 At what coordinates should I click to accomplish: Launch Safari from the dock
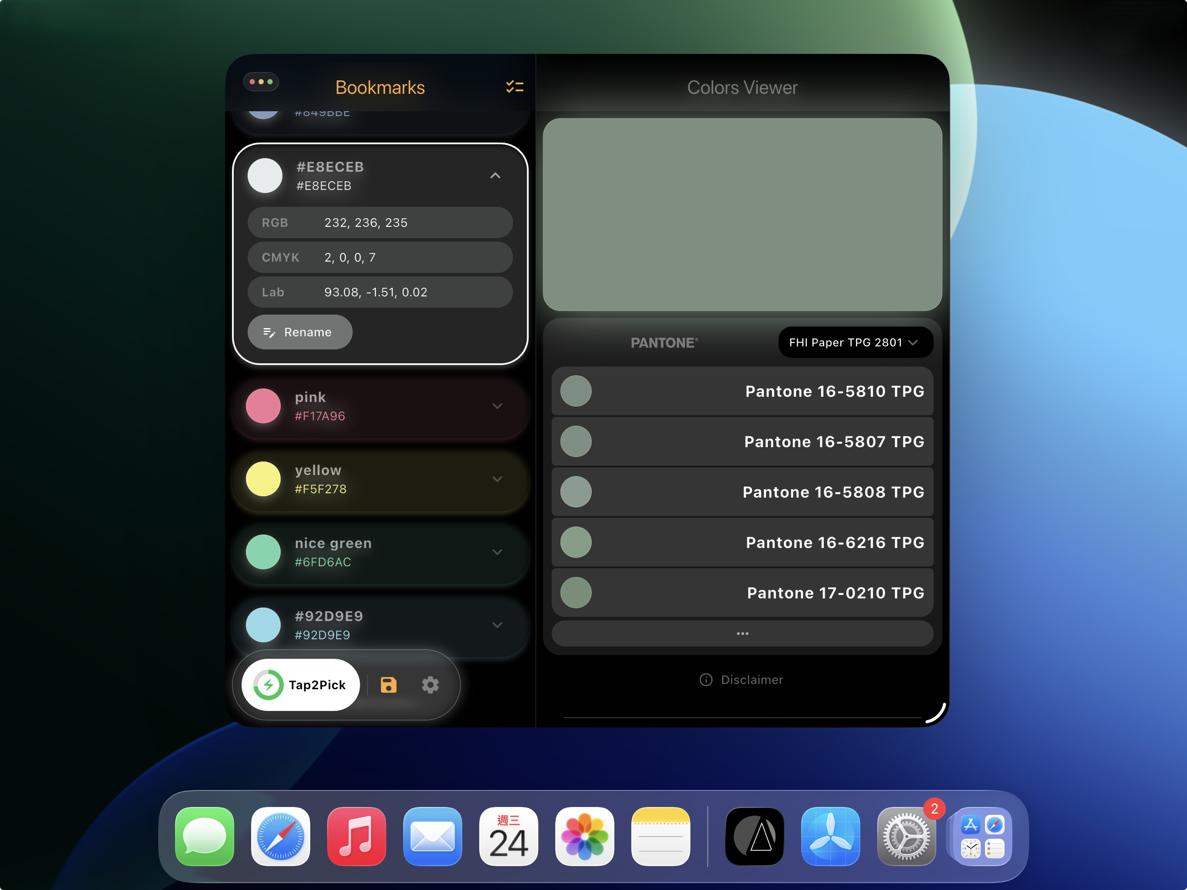point(281,836)
